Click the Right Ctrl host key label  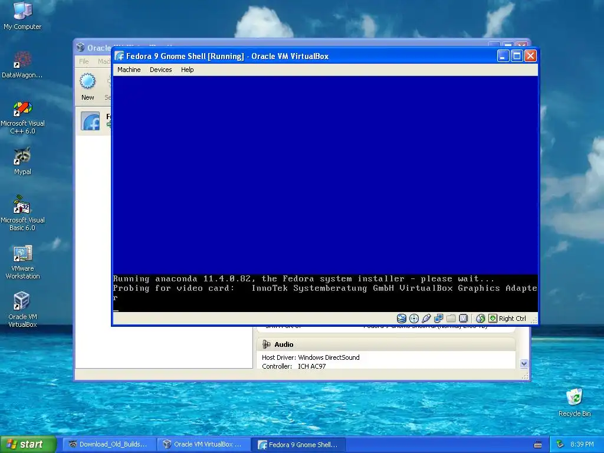point(513,319)
